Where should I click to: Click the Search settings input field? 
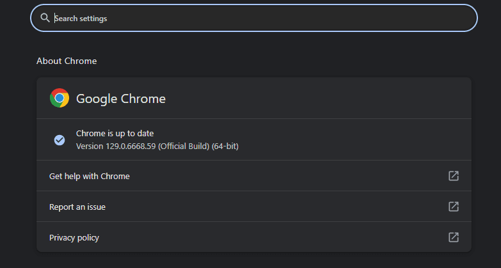[x=254, y=18]
